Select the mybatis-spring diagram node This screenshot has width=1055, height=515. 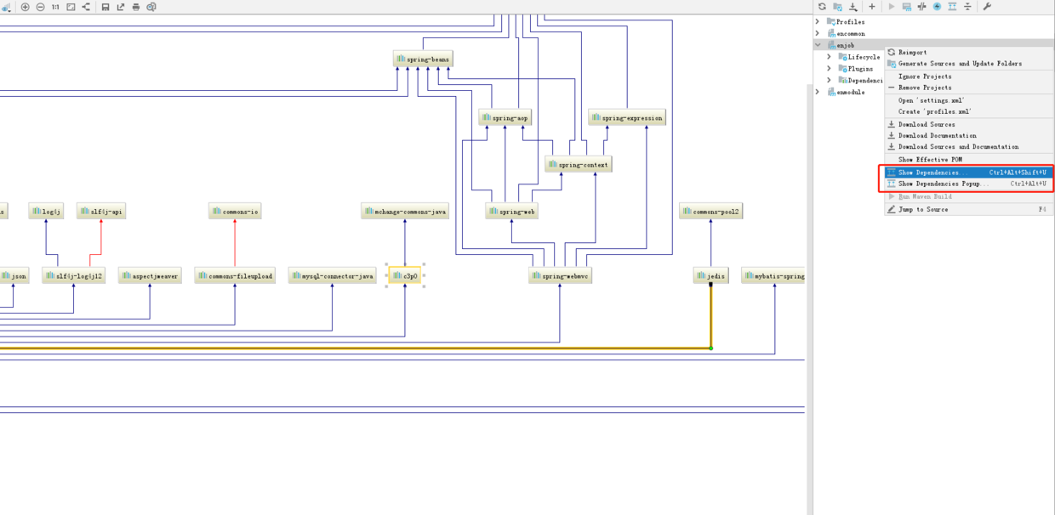coord(773,275)
